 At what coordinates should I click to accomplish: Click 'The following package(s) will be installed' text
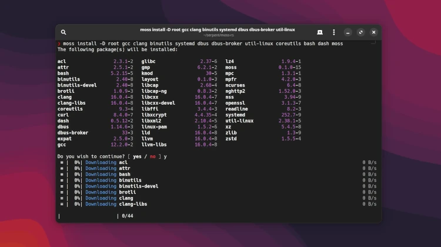pyautogui.click(x=118, y=49)
